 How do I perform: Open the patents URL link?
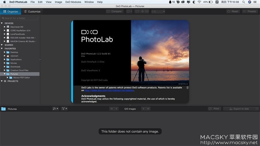pos(109,91)
